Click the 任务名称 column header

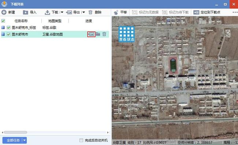click(x=21, y=21)
